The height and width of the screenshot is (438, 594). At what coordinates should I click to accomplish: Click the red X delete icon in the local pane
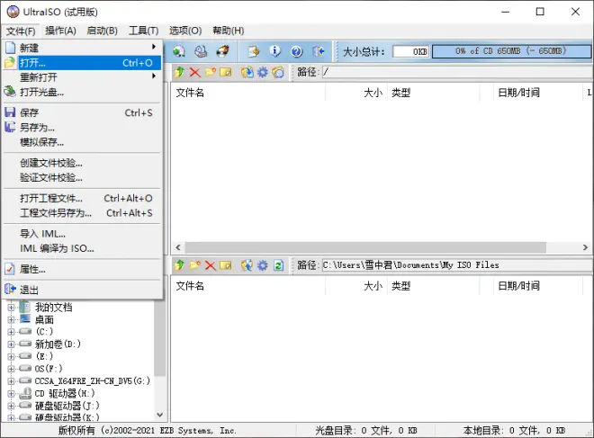tap(211, 265)
